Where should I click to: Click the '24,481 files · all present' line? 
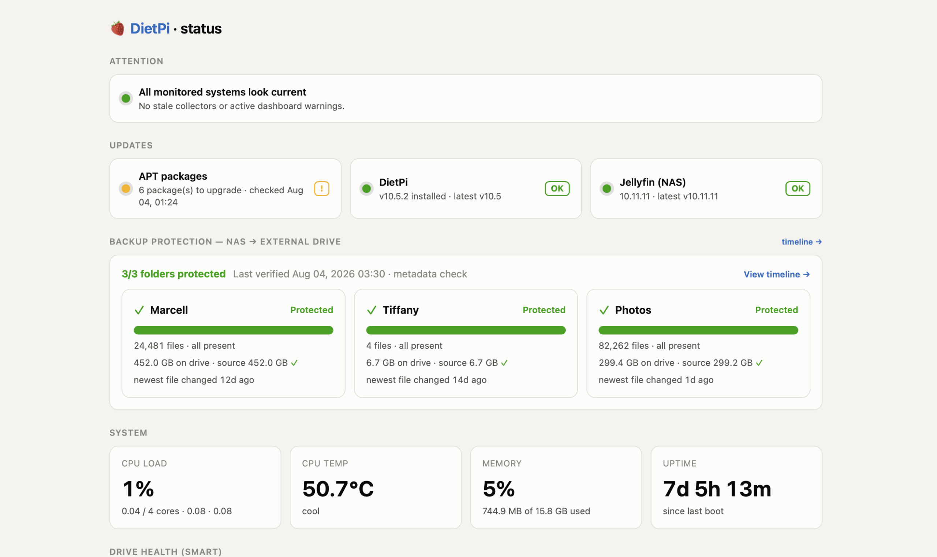pyautogui.click(x=184, y=346)
